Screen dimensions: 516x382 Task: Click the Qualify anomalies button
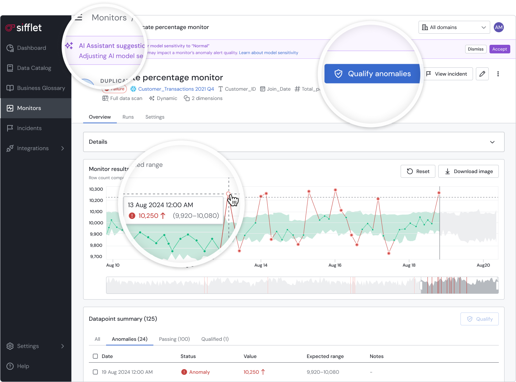coord(372,74)
